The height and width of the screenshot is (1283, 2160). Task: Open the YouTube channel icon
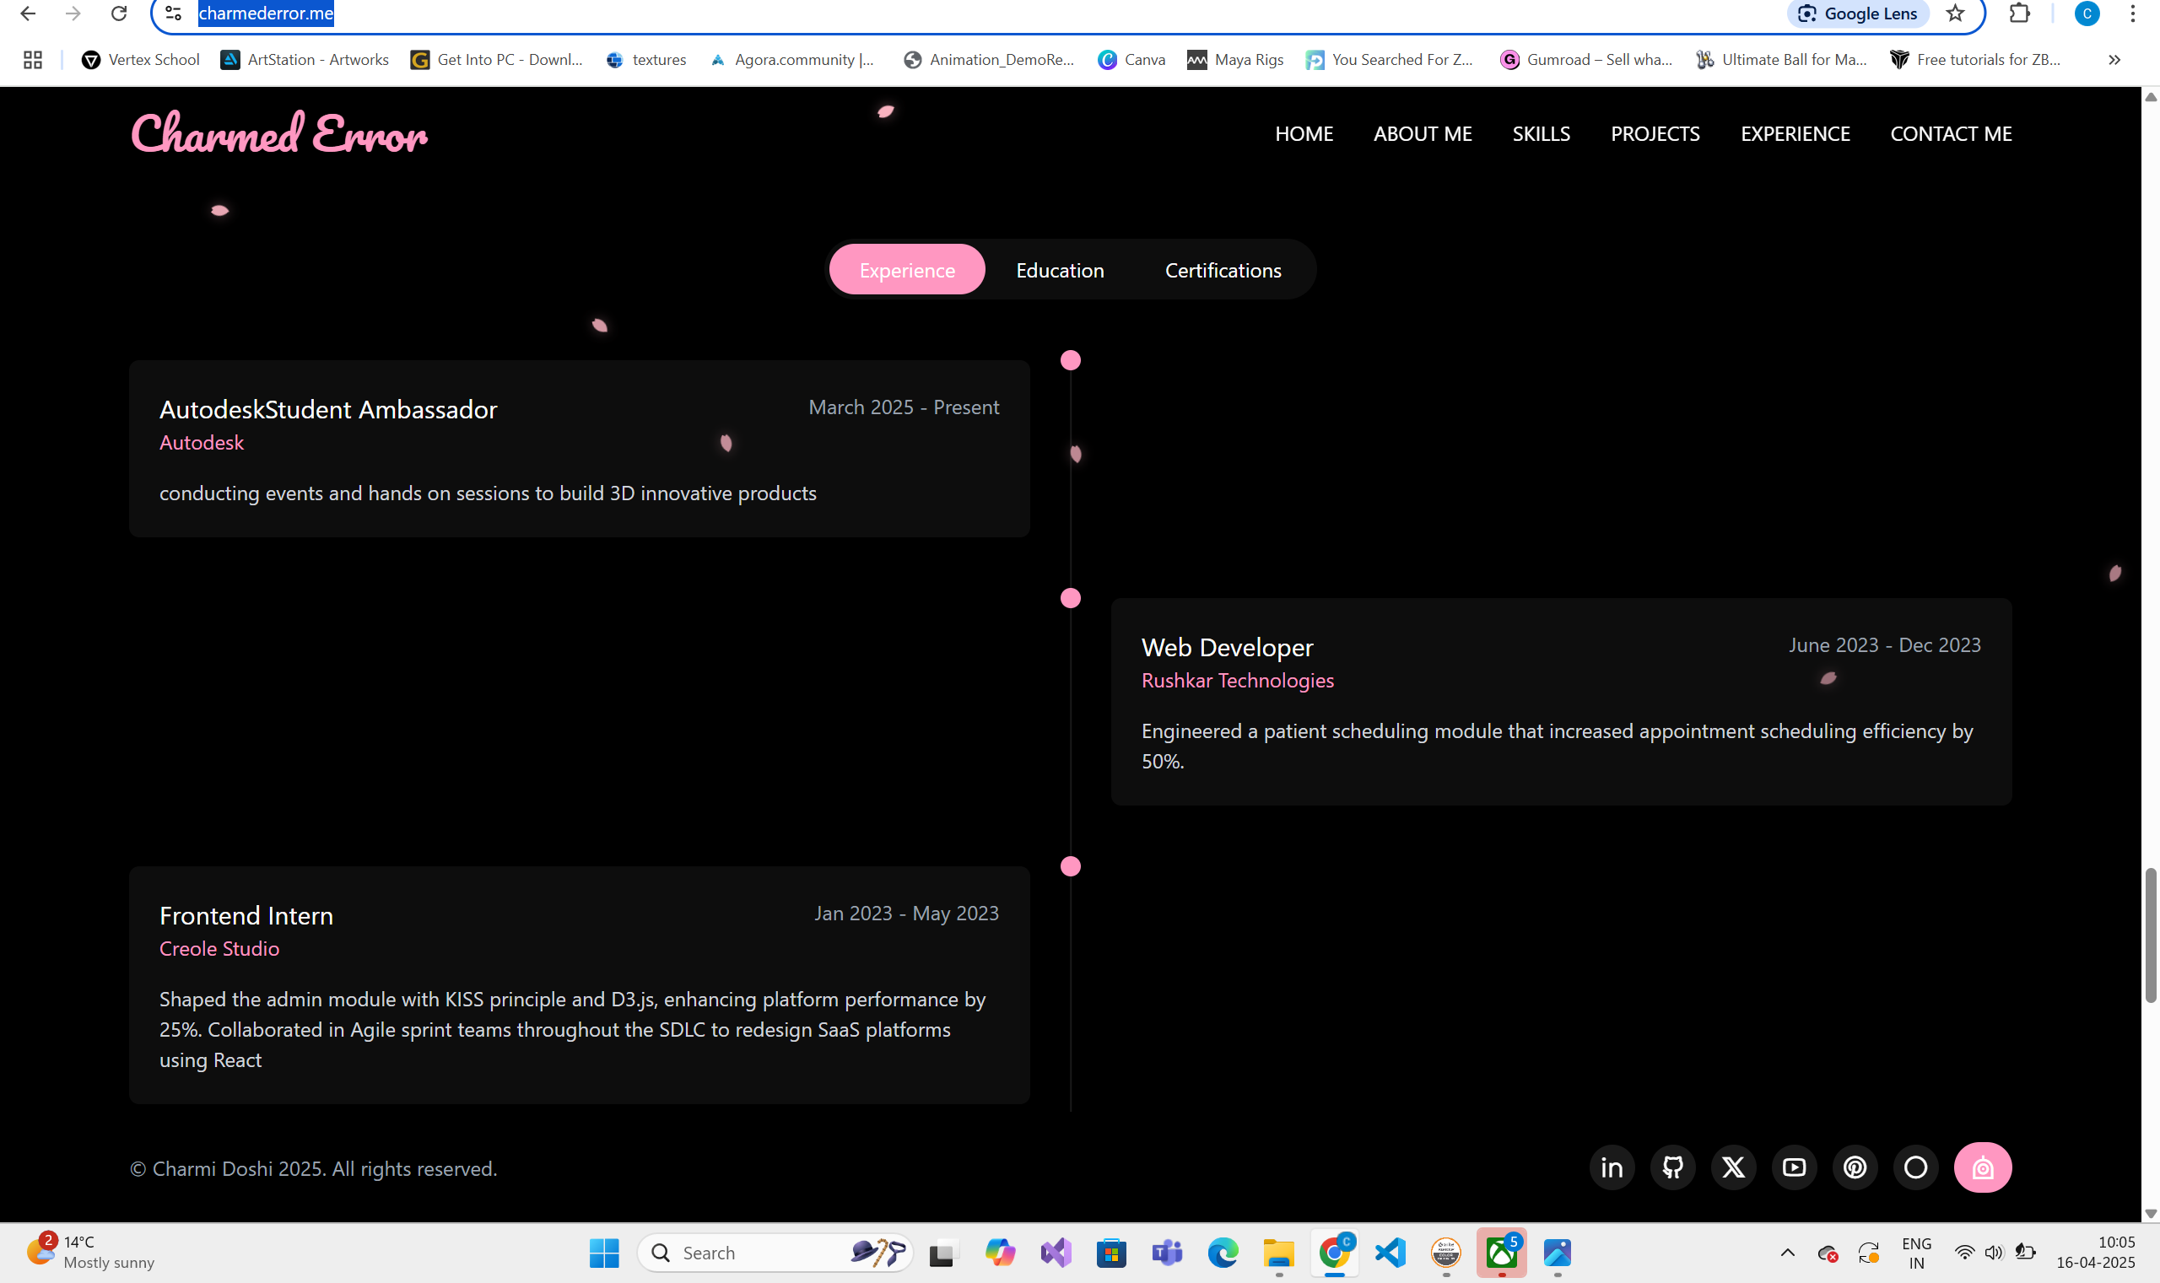coord(1795,1168)
